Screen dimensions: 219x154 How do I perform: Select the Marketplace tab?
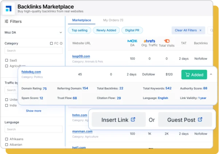click(81, 20)
